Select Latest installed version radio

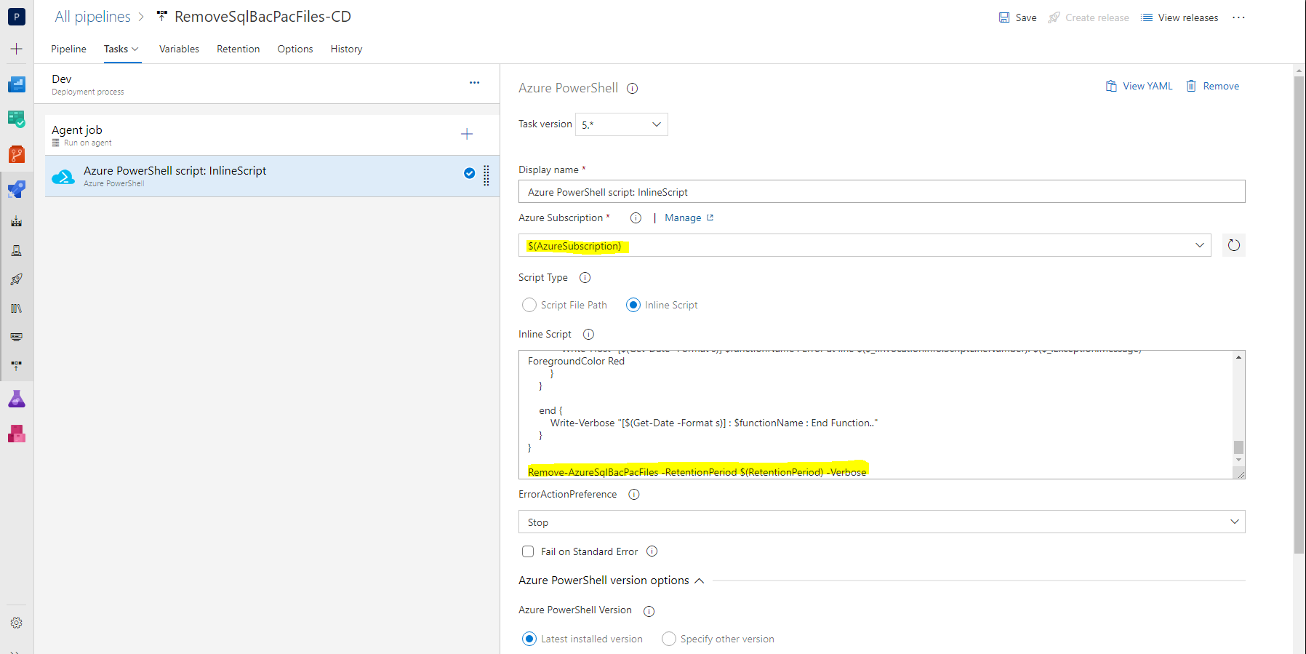pyautogui.click(x=529, y=639)
